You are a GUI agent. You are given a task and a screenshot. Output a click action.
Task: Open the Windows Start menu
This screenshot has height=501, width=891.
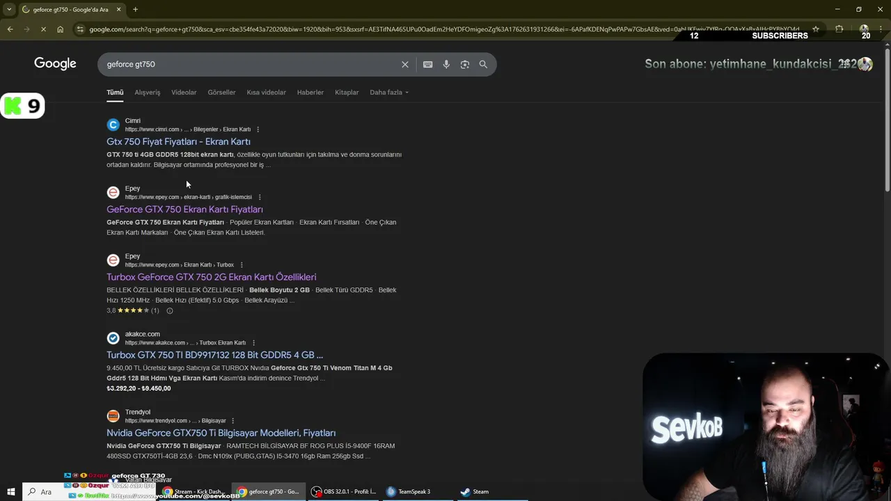coord(10,492)
